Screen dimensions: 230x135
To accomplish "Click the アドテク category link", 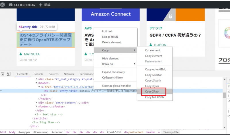I will pos(156,28).
